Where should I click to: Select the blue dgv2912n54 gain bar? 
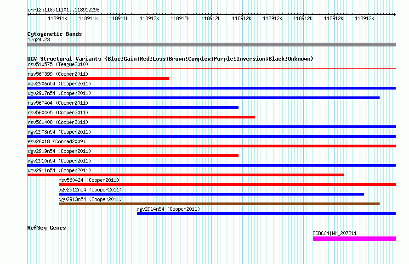click(211, 194)
